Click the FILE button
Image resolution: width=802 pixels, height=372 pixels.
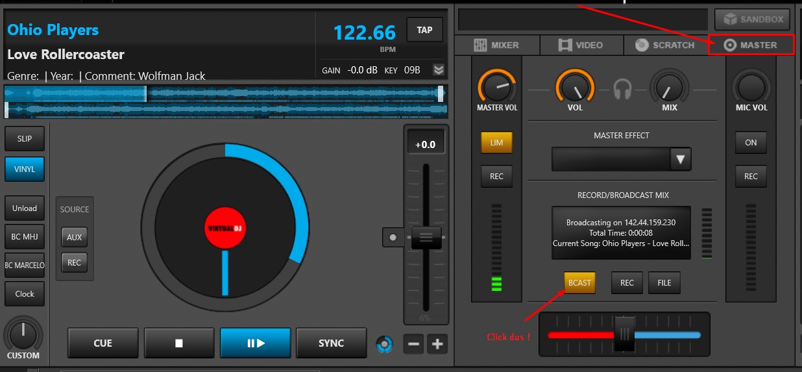coord(664,282)
